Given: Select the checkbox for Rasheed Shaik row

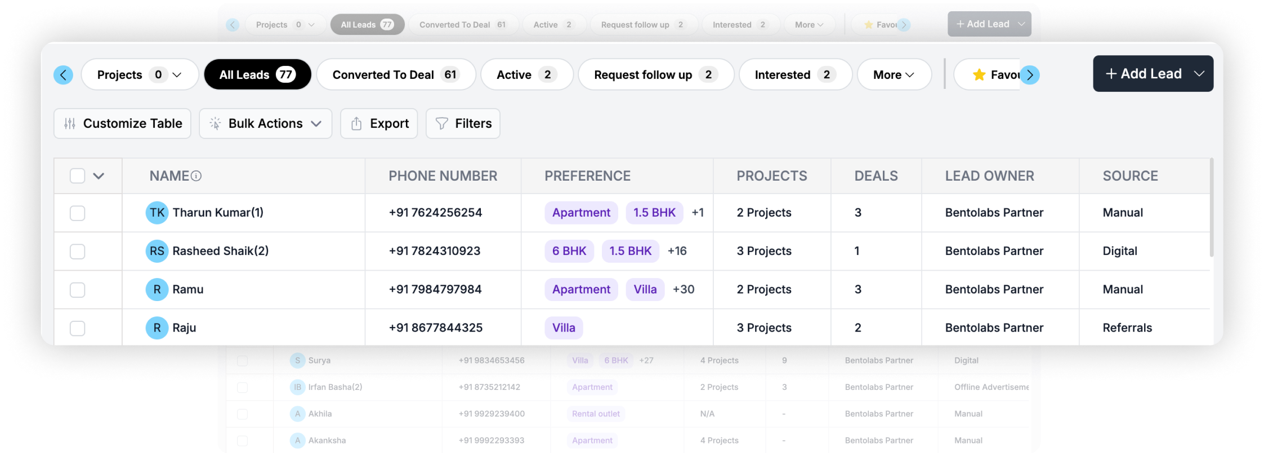Looking at the screenshot, I should click(77, 252).
